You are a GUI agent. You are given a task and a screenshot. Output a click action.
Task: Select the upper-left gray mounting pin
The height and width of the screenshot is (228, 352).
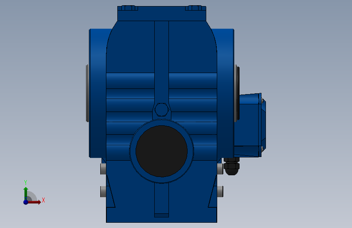tap(103, 169)
